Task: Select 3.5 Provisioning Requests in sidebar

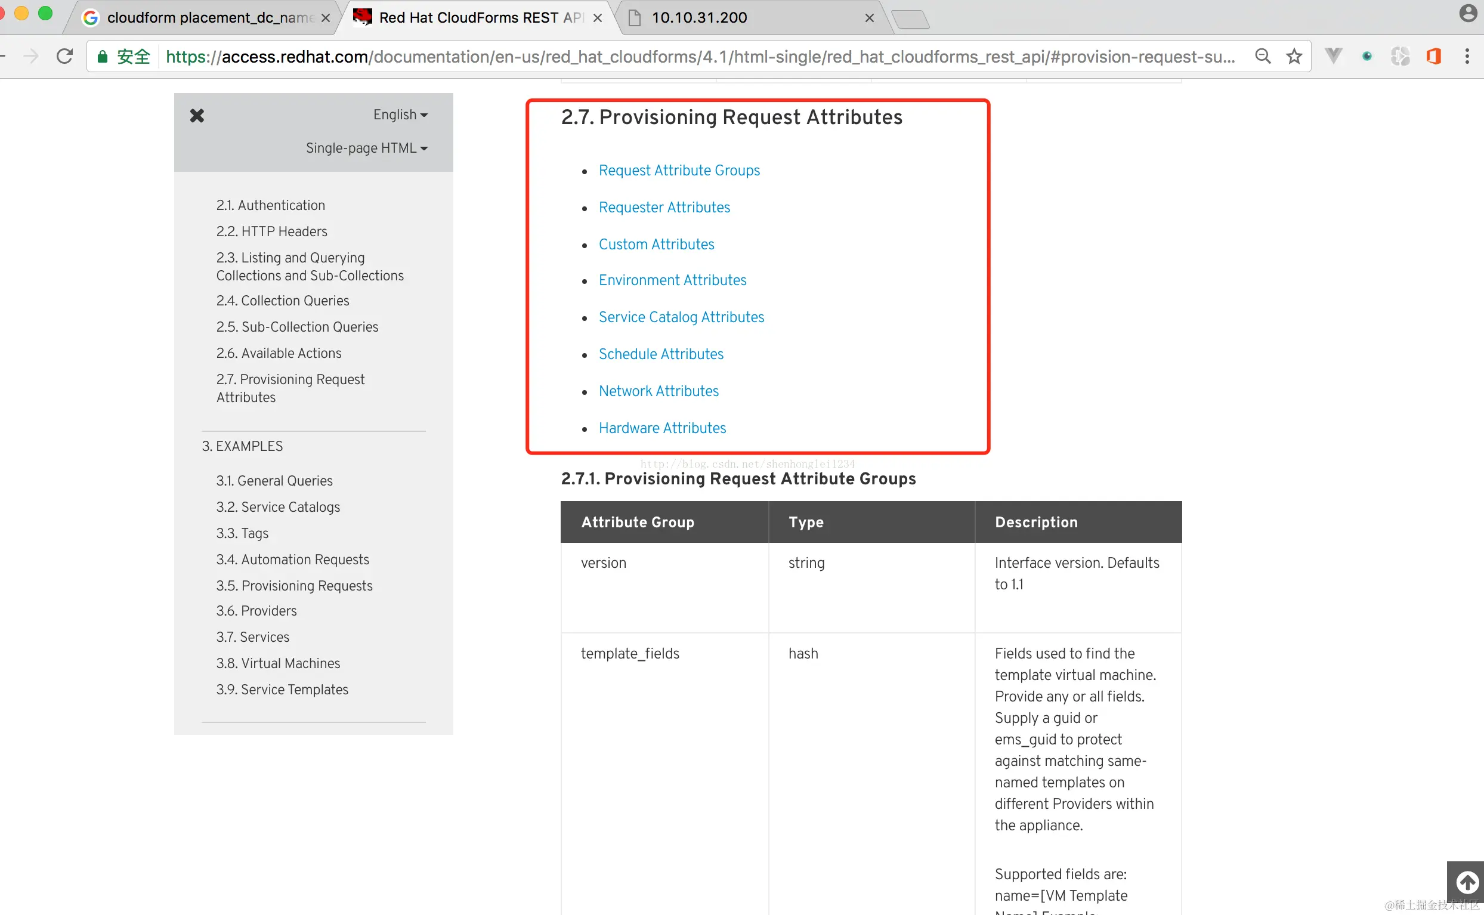Action: pos(294,586)
